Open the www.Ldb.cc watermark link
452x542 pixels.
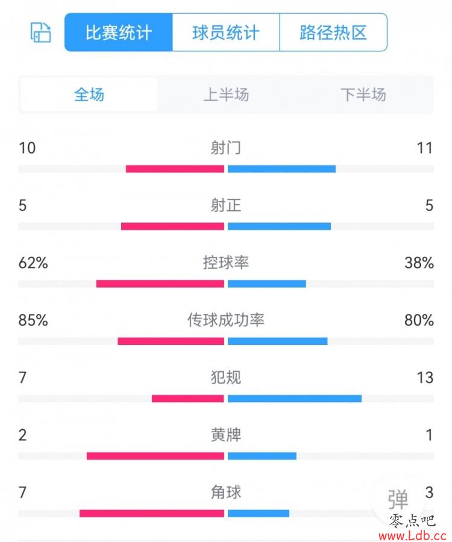click(413, 535)
